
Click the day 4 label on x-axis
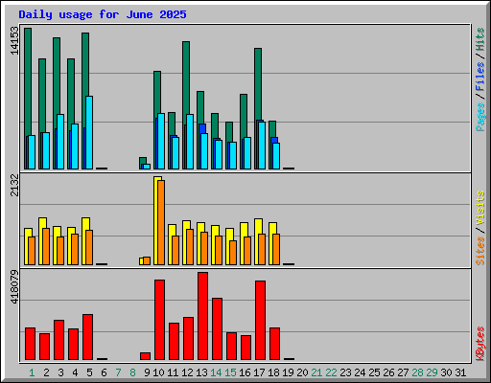pos(75,372)
